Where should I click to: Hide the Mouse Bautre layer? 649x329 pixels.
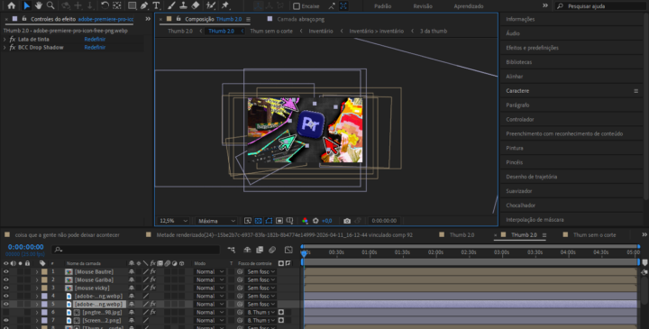(x=5, y=272)
